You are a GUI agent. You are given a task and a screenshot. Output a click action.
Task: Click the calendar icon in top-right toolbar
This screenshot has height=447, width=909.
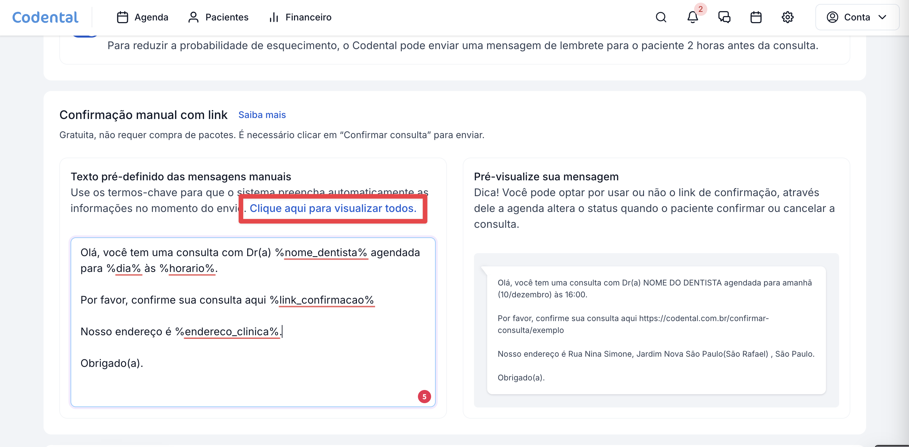755,17
